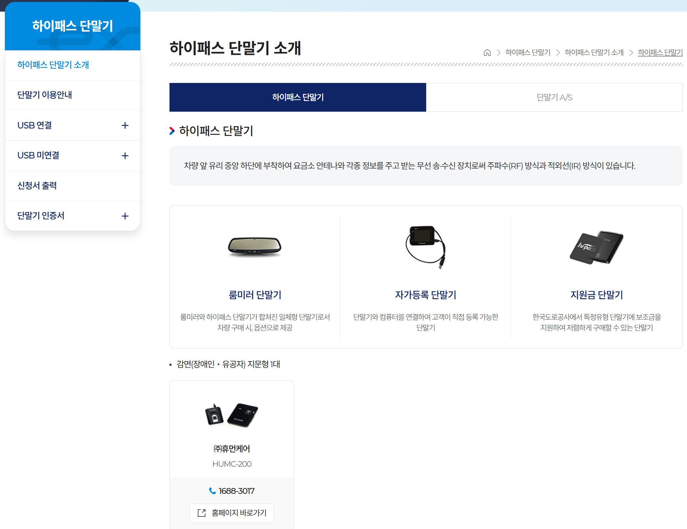This screenshot has height=529, width=687.
Task: Select 단말기 이용안내 in the sidebar
Action: pos(45,95)
